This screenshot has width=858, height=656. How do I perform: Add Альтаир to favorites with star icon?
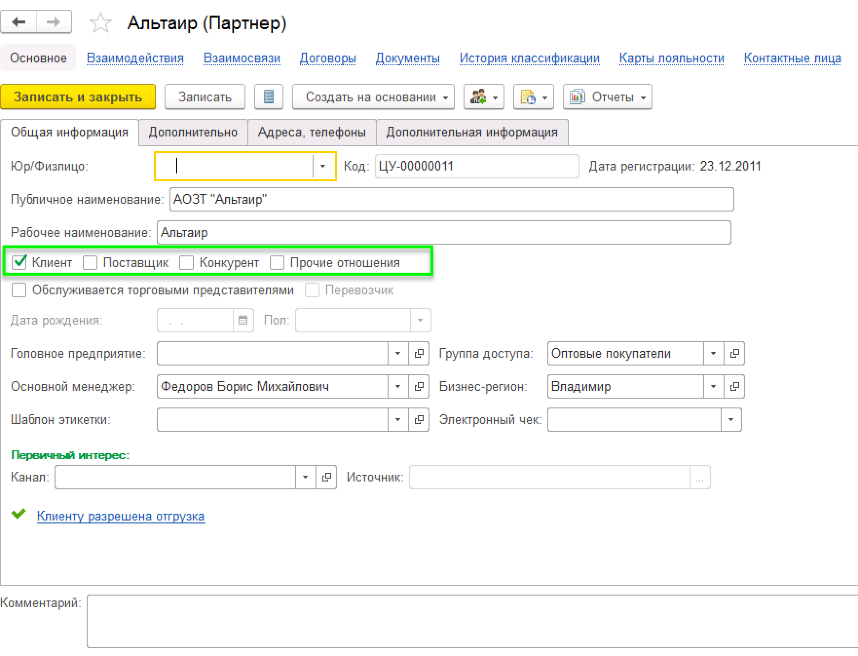[101, 23]
